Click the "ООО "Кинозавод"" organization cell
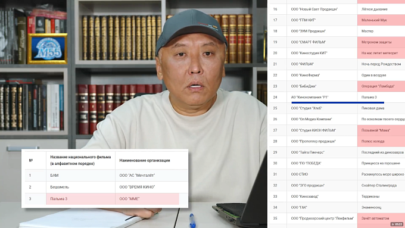The width and height of the screenshot is (405, 228). click(322, 196)
